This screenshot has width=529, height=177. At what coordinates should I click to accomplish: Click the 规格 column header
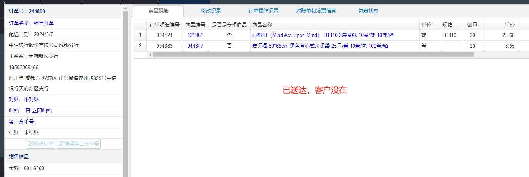(451, 25)
